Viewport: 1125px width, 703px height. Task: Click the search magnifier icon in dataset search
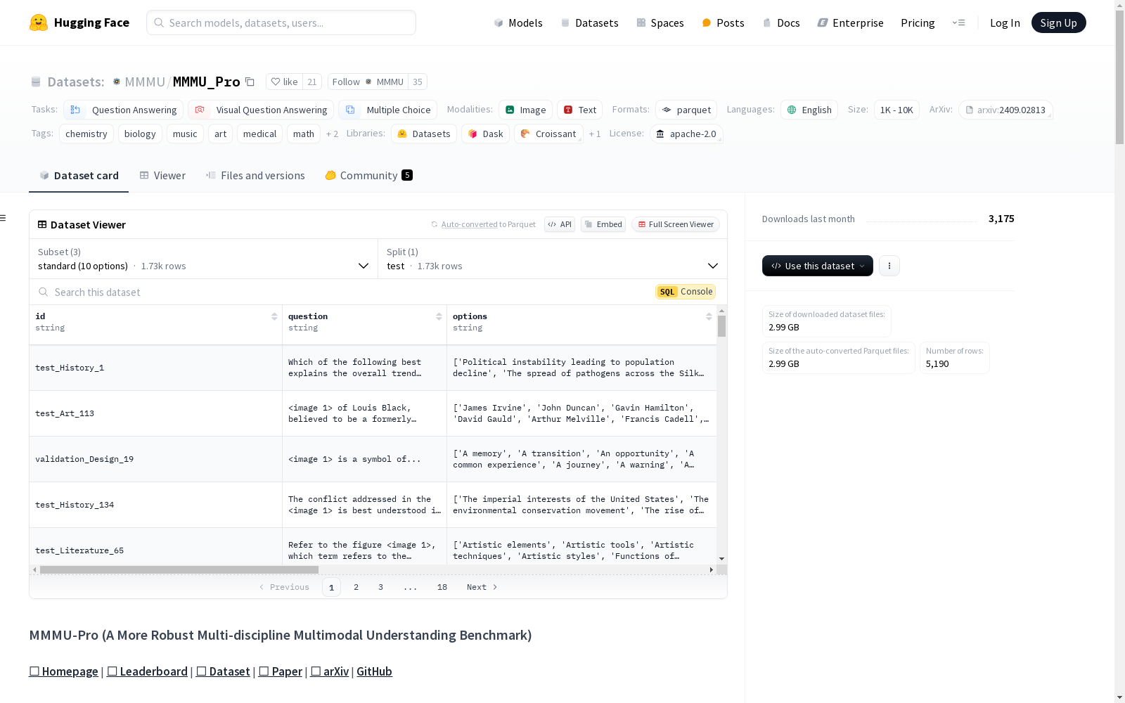[x=44, y=292]
